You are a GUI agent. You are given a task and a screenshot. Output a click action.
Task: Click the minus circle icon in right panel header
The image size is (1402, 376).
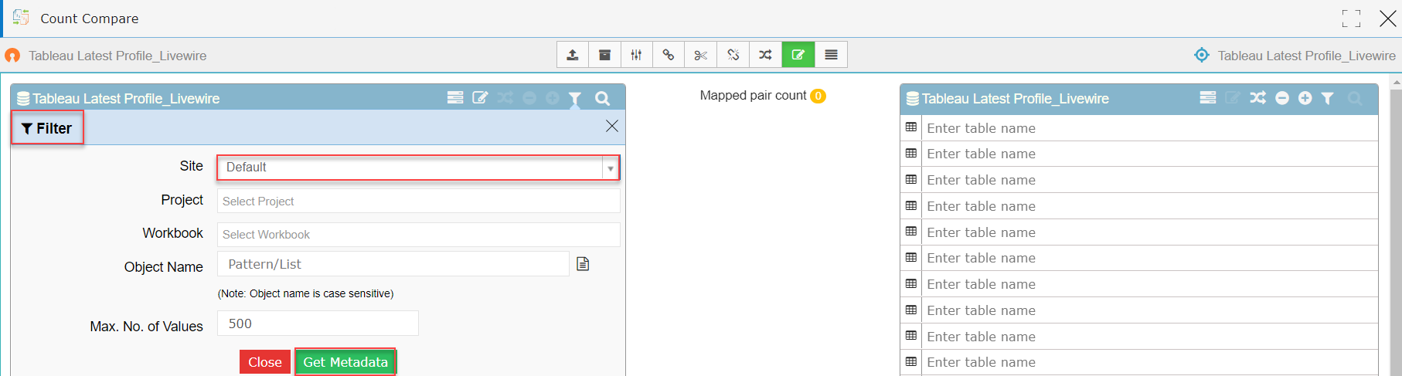point(1282,98)
